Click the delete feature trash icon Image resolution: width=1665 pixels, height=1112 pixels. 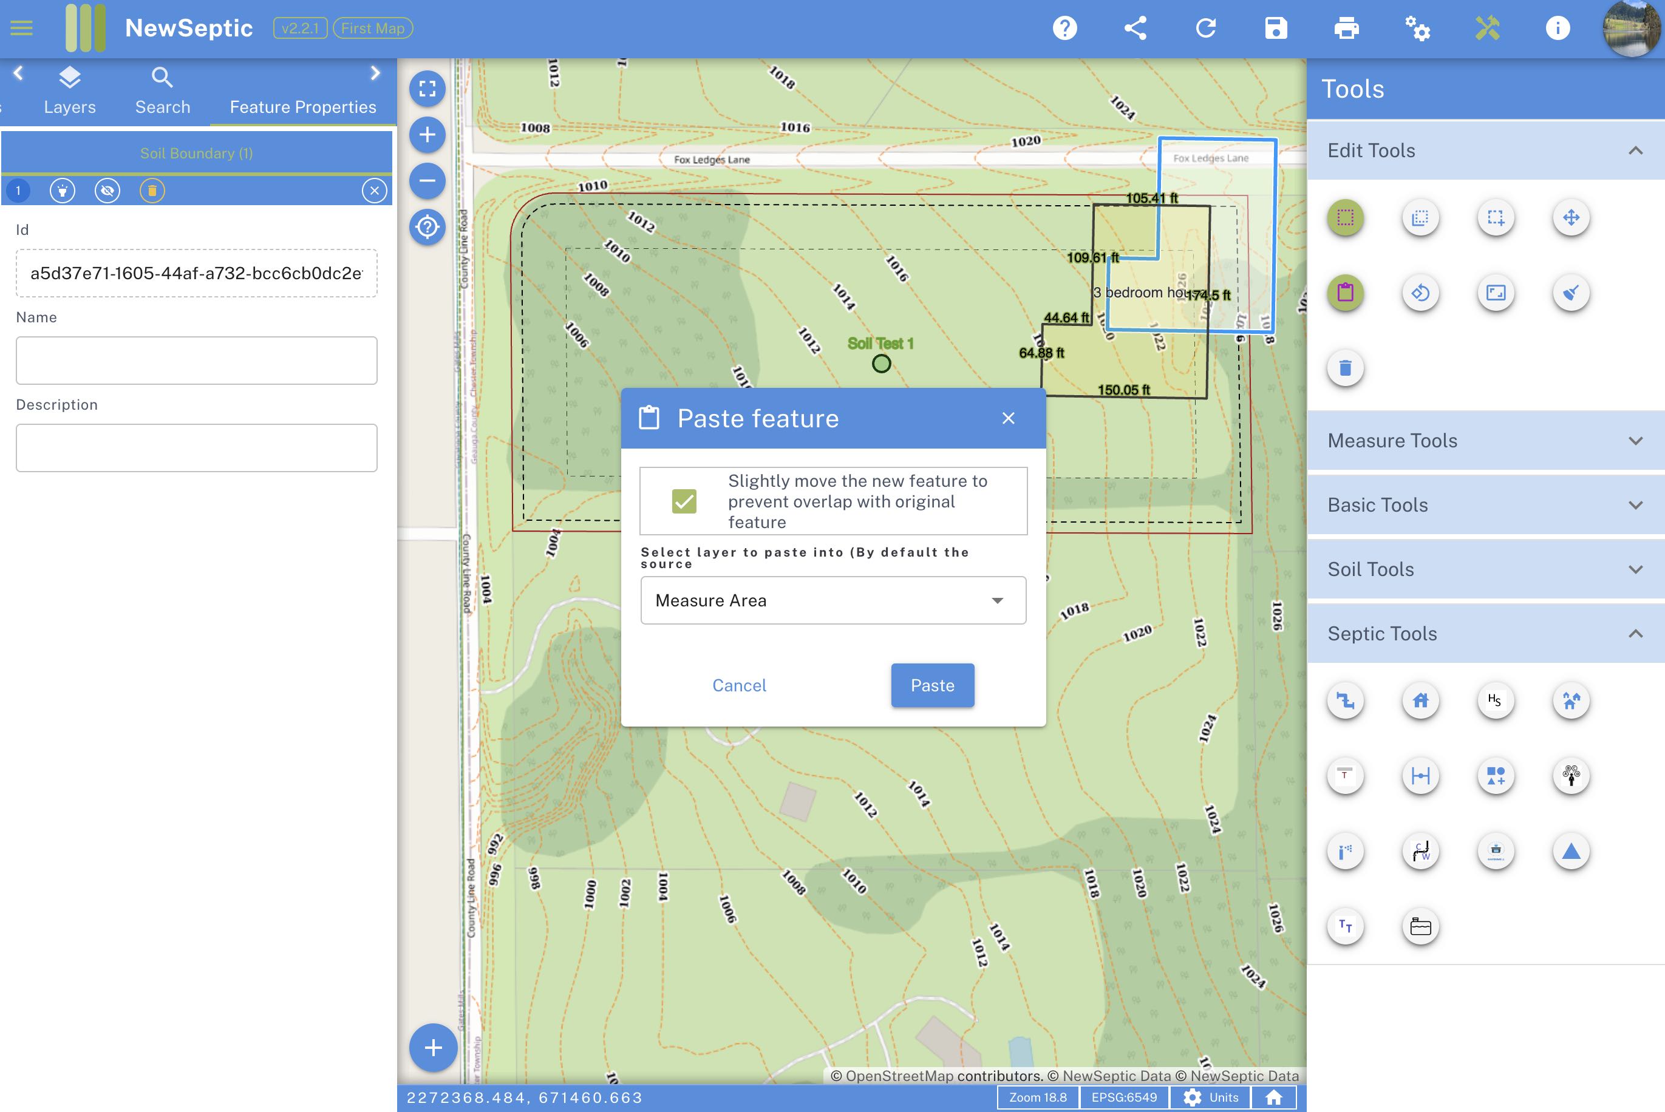[x=1346, y=366]
